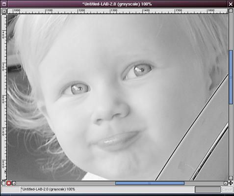Toggle the red Quick Mask button

9,183
